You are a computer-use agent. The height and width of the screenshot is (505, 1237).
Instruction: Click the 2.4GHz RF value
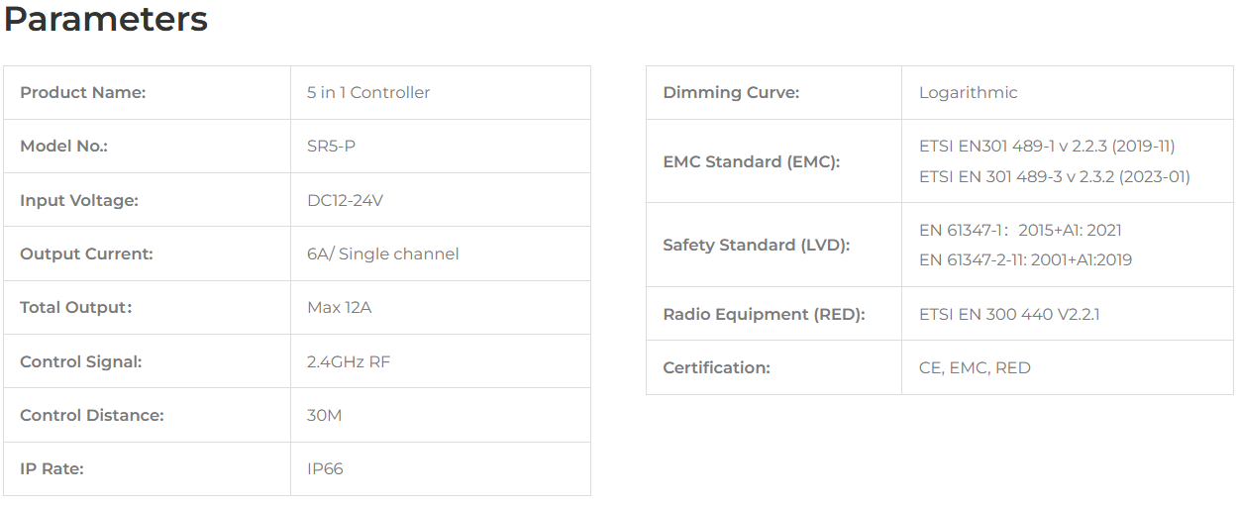click(349, 361)
